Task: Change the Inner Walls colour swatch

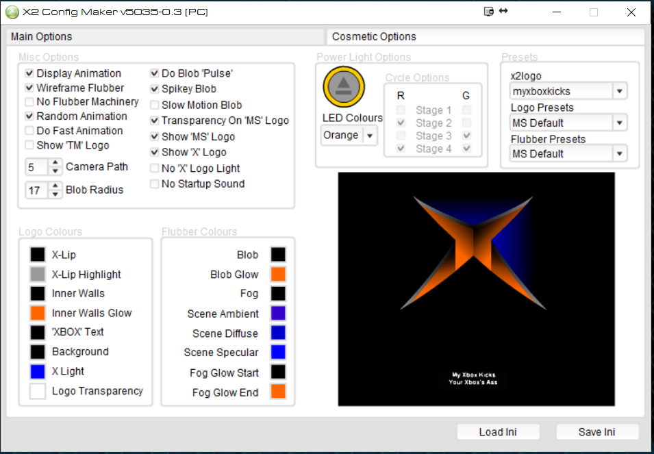Action: coord(38,294)
